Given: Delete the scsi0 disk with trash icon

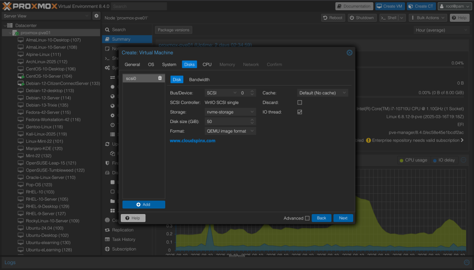Looking at the screenshot, I should [160, 78].
